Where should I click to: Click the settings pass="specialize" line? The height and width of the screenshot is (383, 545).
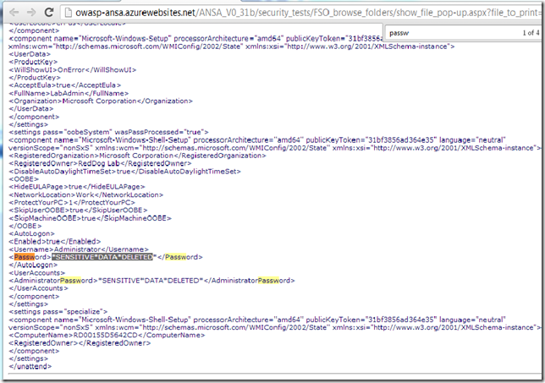[58, 312]
